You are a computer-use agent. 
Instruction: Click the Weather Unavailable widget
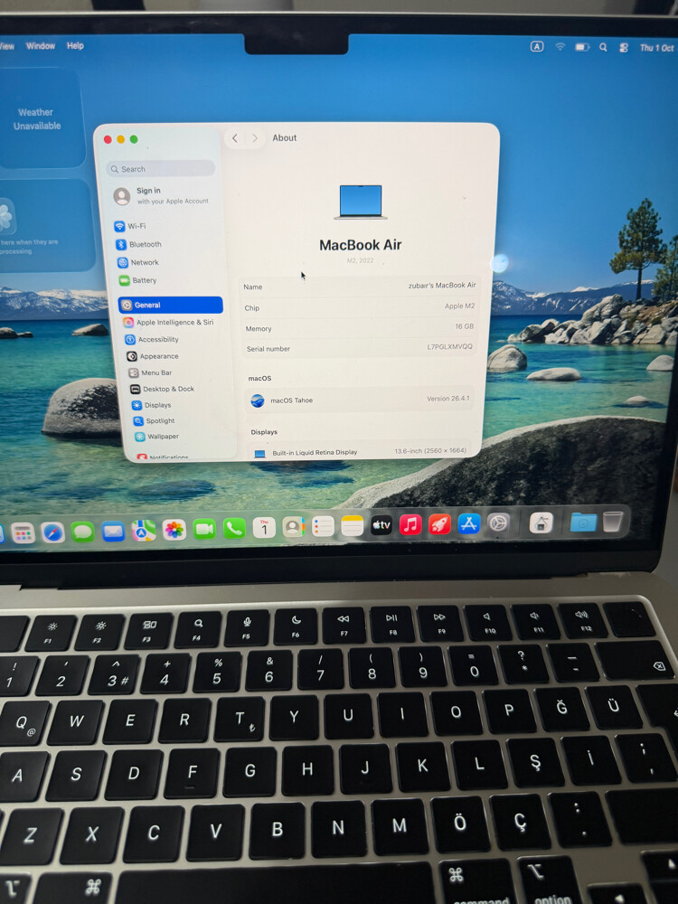point(37,118)
